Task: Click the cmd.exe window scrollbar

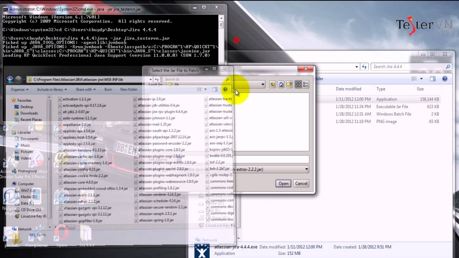Action: tap(221, 39)
